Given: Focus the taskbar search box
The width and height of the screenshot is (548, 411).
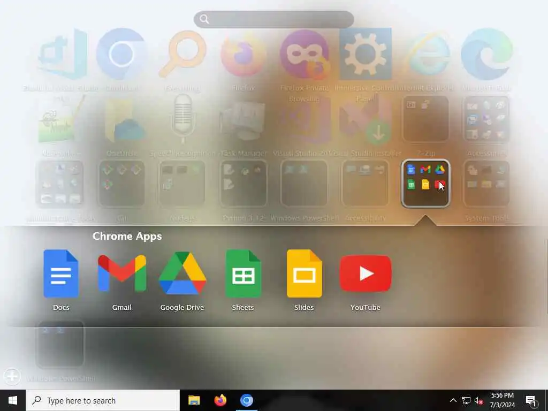Looking at the screenshot, I should click(x=103, y=400).
